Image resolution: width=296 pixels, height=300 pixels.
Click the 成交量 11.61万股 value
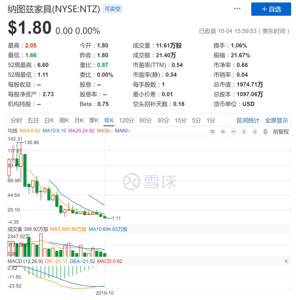click(x=169, y=46)
